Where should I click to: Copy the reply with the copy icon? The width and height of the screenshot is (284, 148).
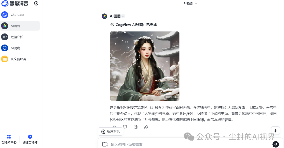[135, 127]
